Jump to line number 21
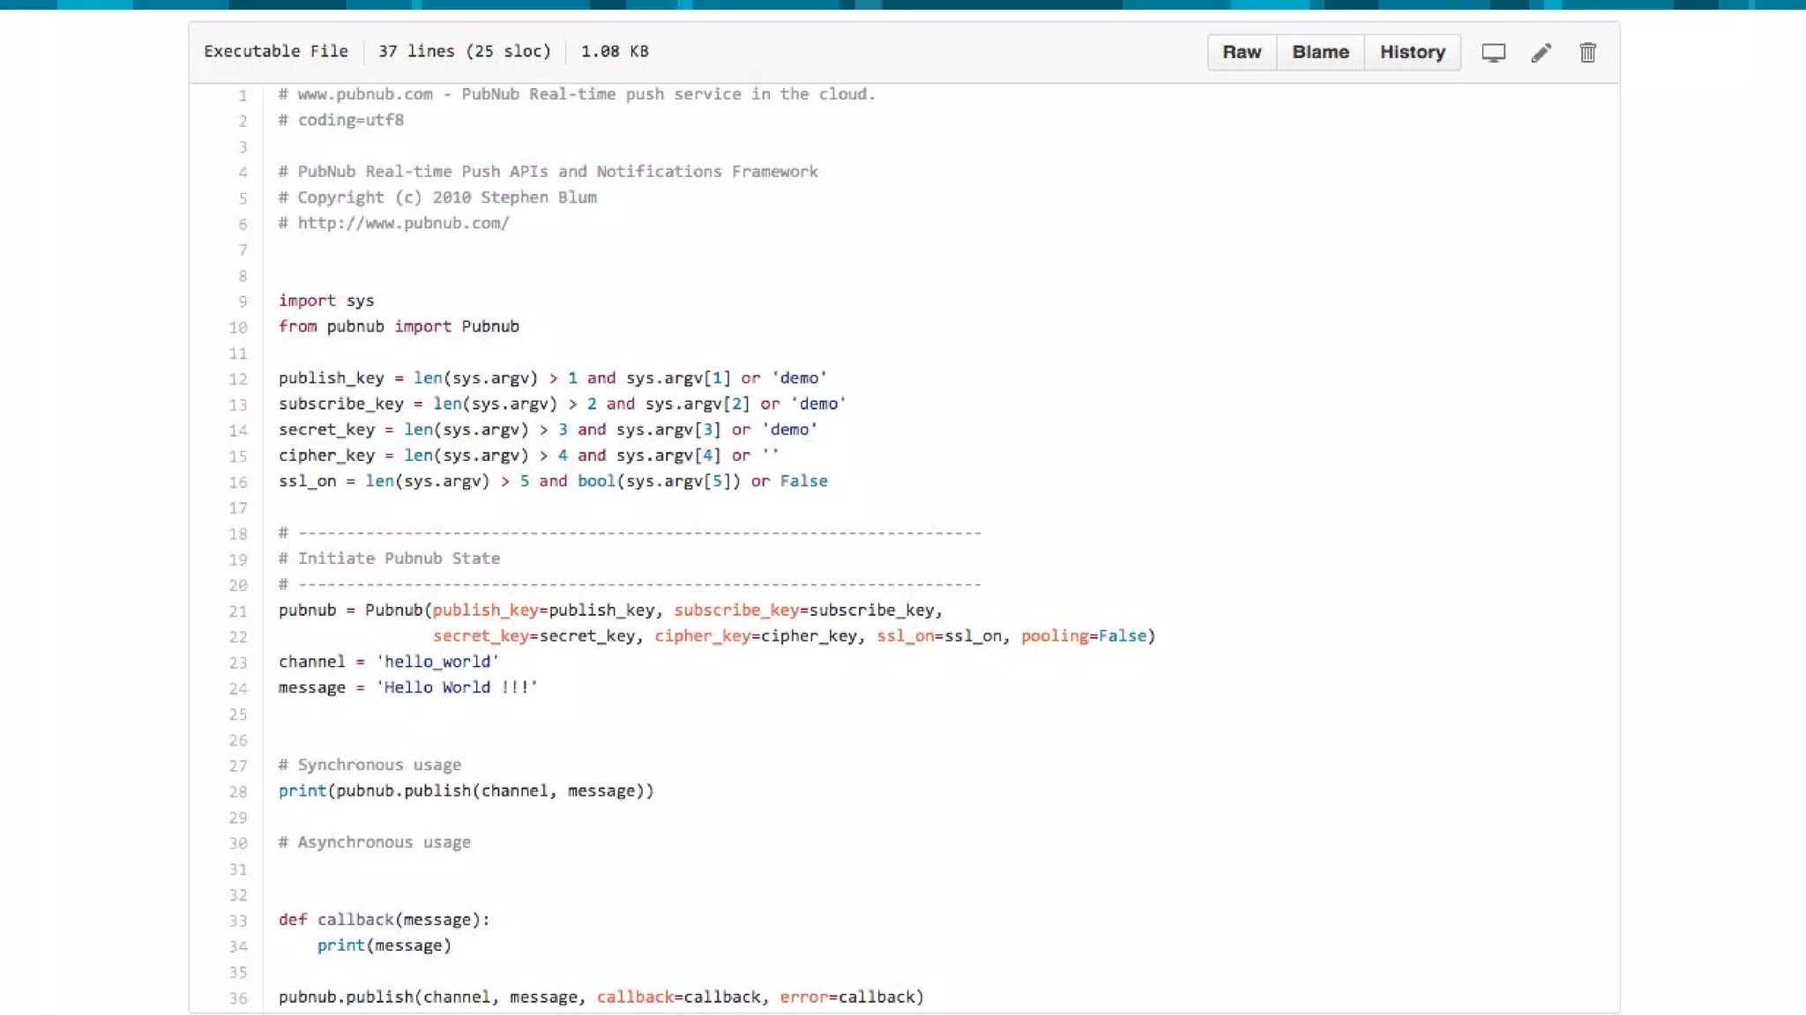This screenshot has width=1806, height=1015. pos(238,611)
